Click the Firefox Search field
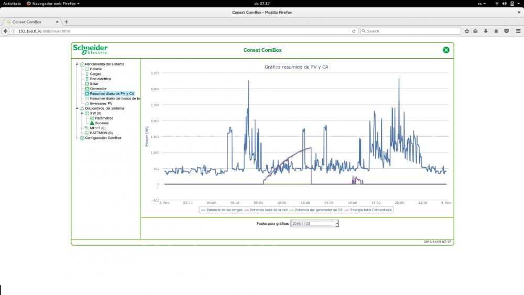This screenshot has height=295, width=524. (x=410, y=31)
